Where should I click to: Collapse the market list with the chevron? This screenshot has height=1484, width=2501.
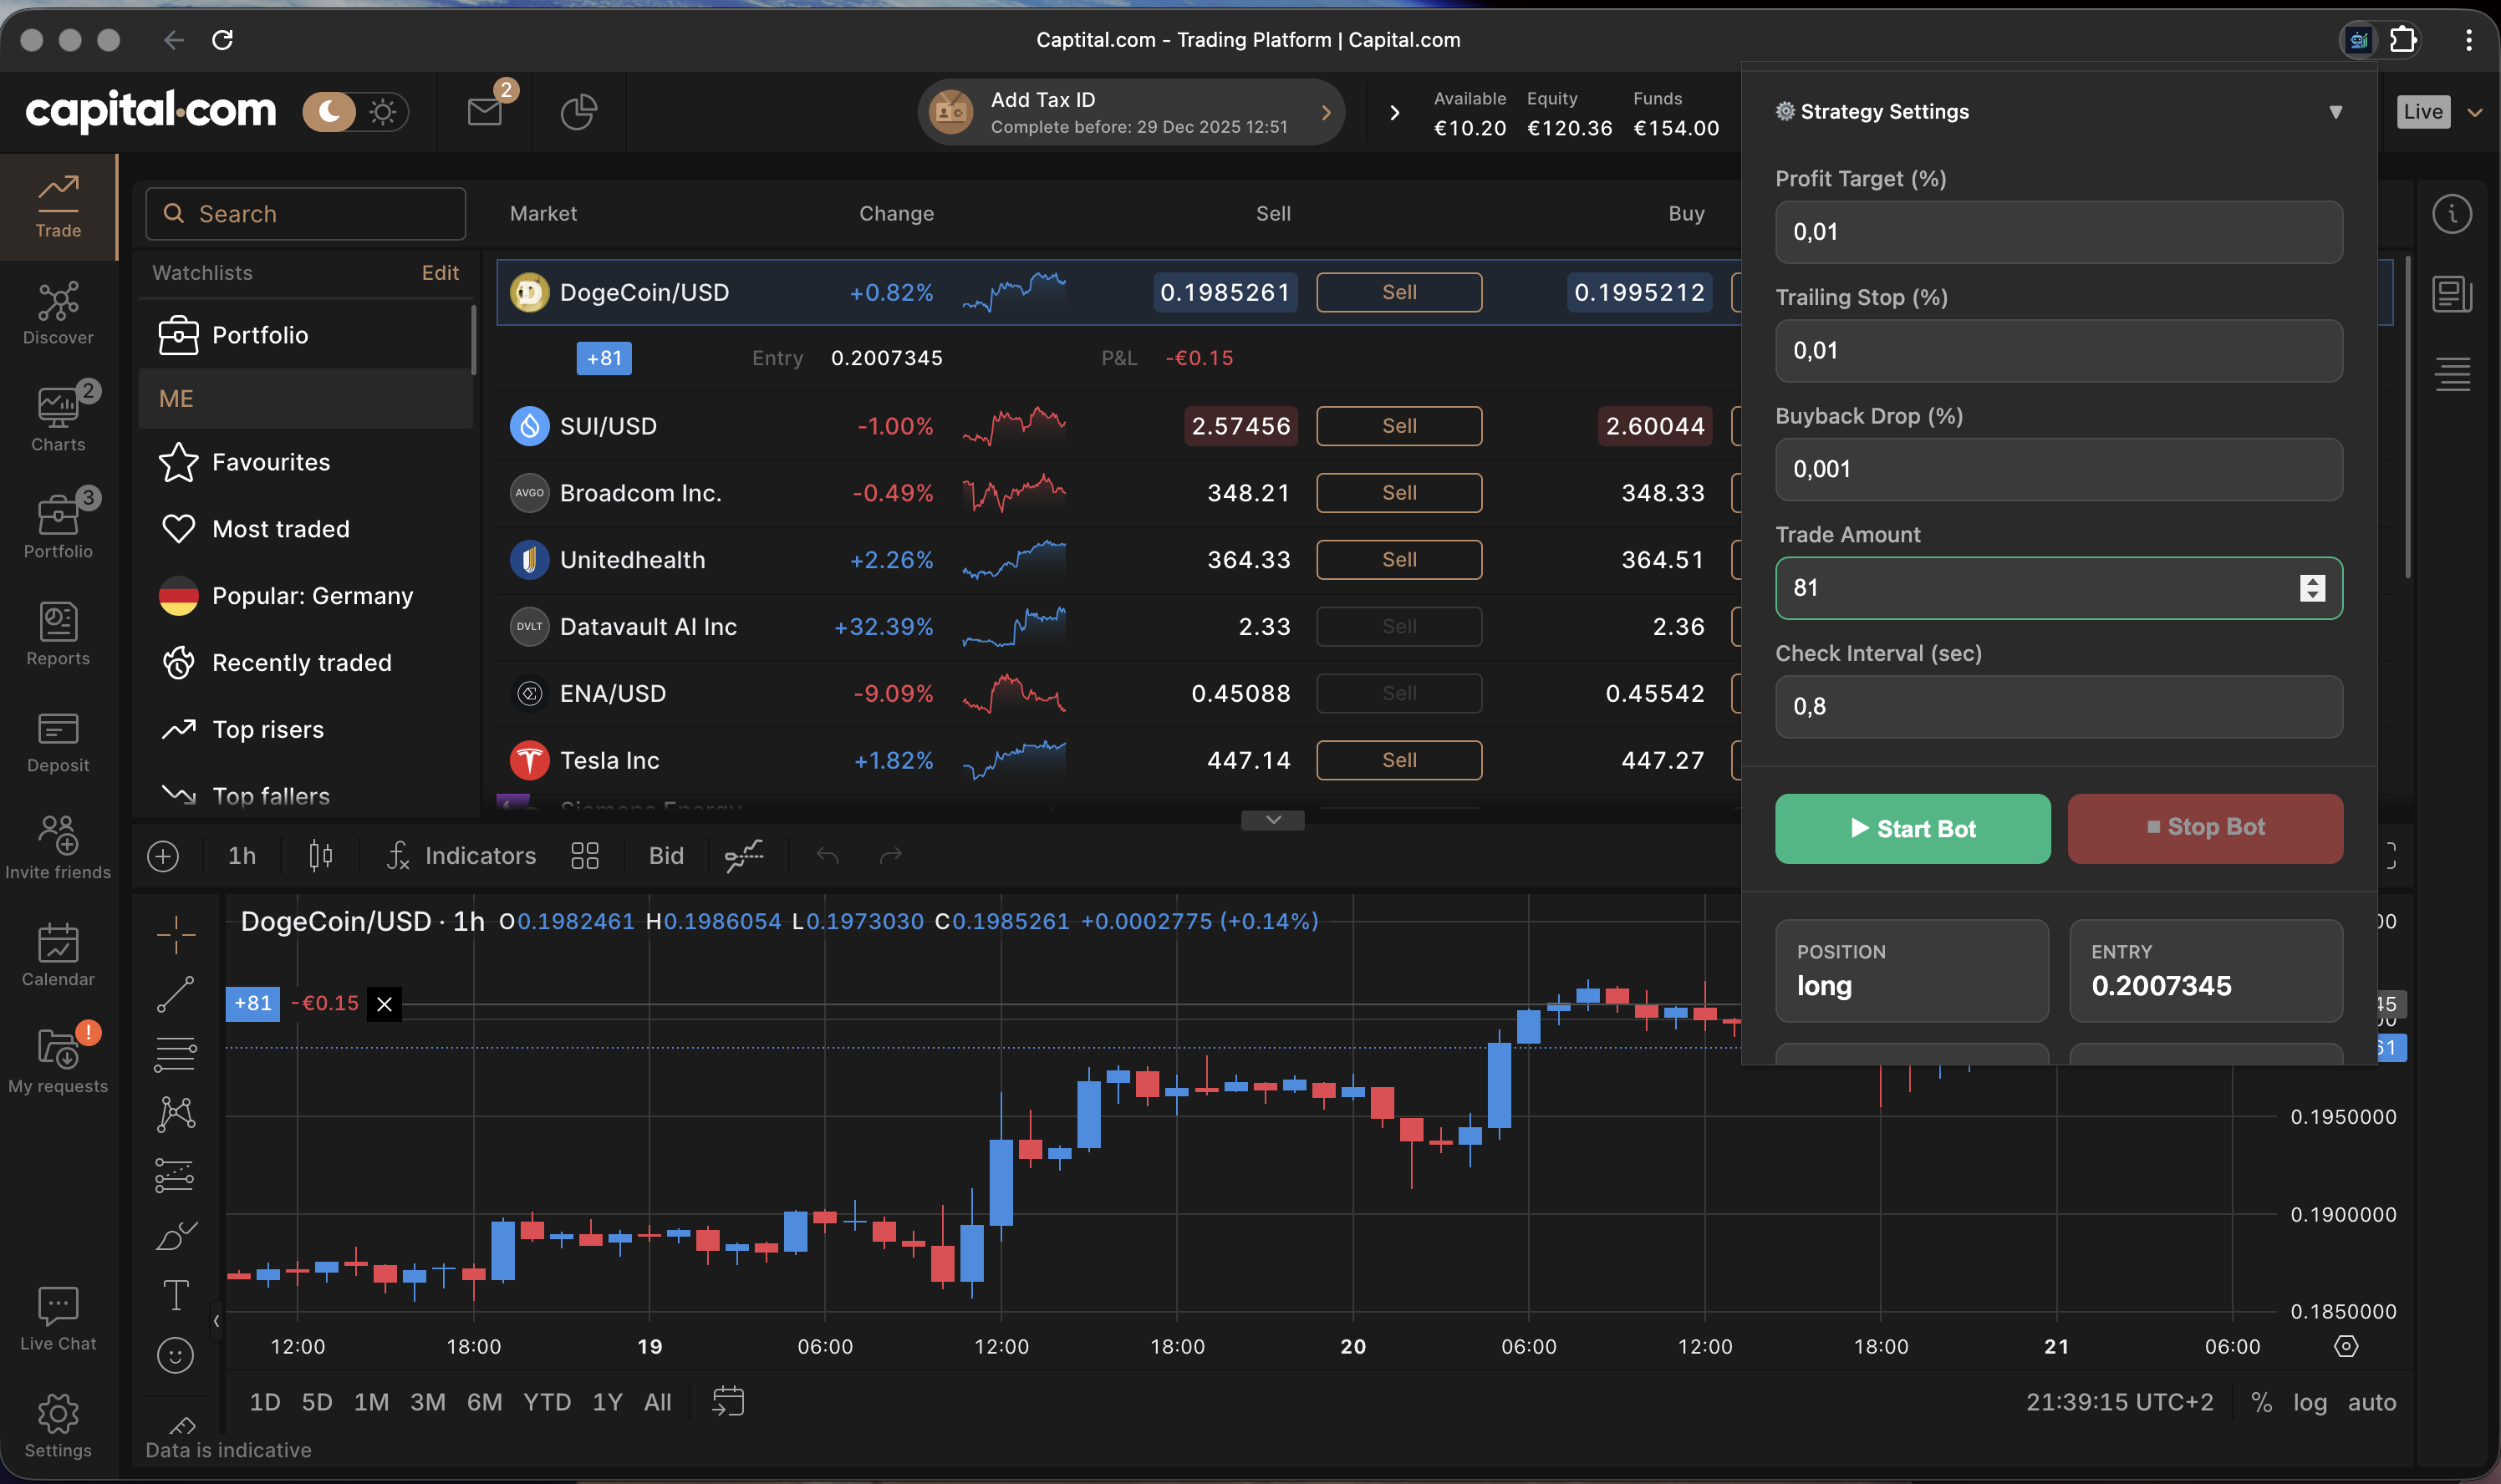coord(1271,819)
